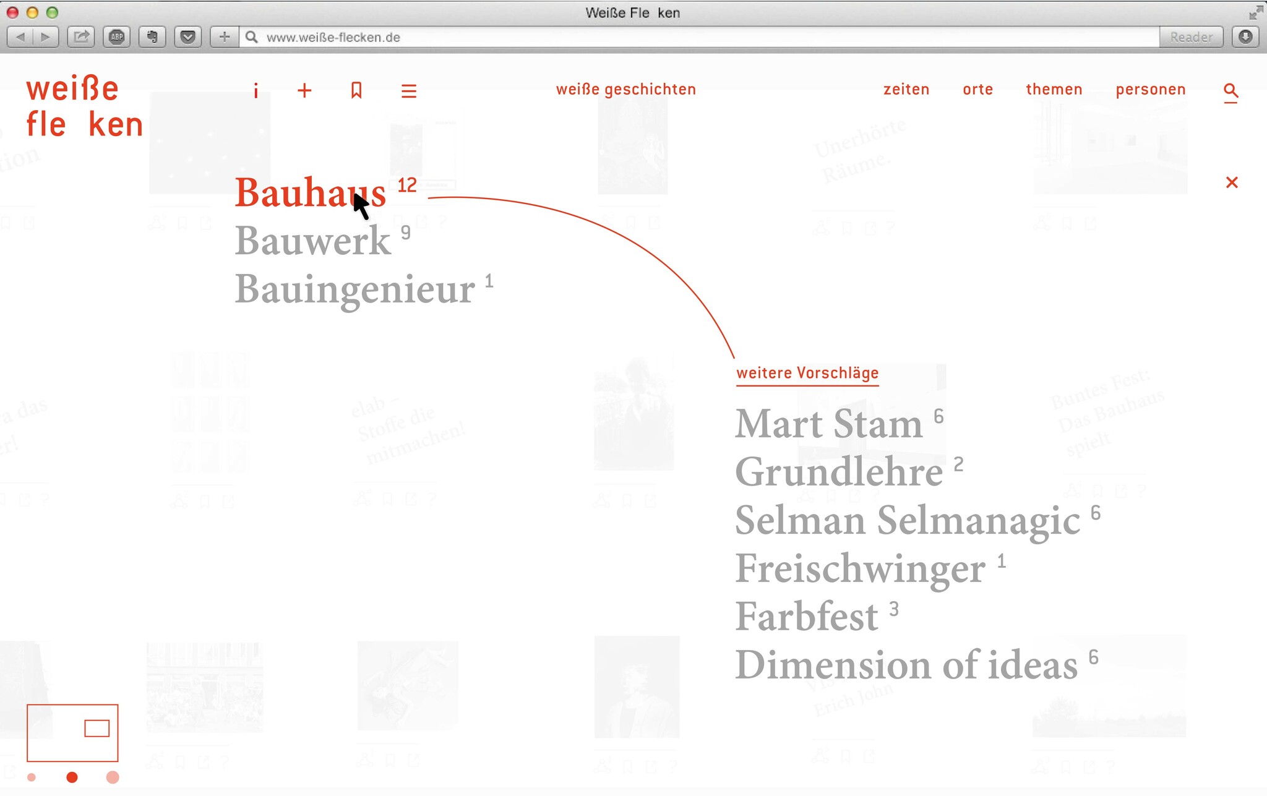Image resolution: width=1267 pixels, height=796 pixels.
Task: Choose 'Bauhaus' search suggestion
Action: (311, 192)
